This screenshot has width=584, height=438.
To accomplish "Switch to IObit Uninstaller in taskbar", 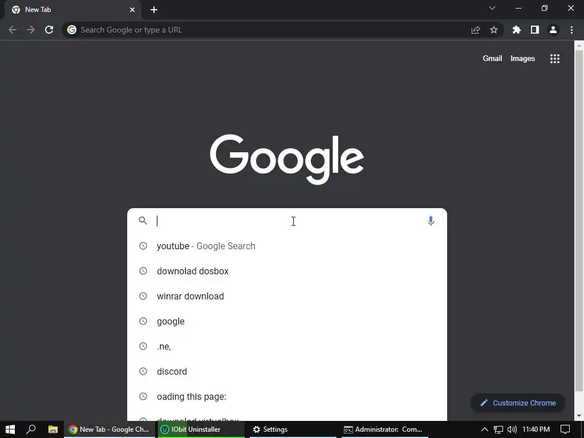I will (x=201, y=429).
